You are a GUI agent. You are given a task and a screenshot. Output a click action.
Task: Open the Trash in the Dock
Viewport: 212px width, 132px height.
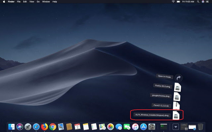point(200,127)
